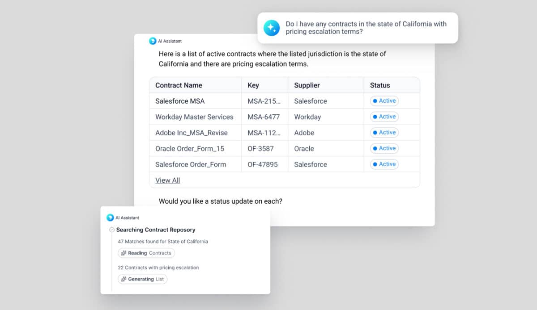The image size is (537, 310).
Task: Open the View All link
Action: click(x=167, y=180)
